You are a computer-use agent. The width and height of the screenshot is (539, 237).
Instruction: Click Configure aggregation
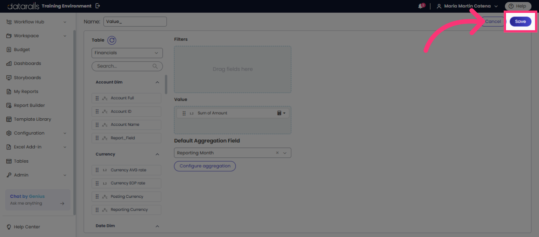pos(205,166)
